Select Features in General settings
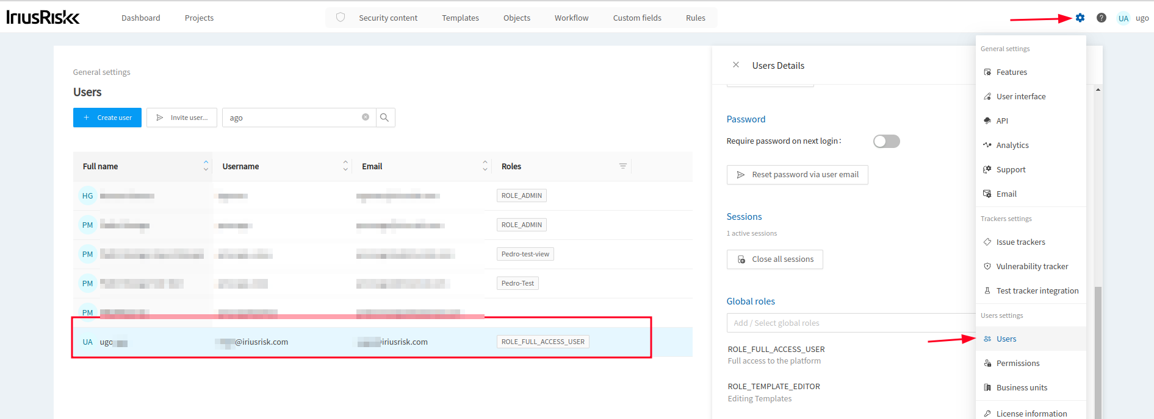1154x419 pixels. [1031, 72]
